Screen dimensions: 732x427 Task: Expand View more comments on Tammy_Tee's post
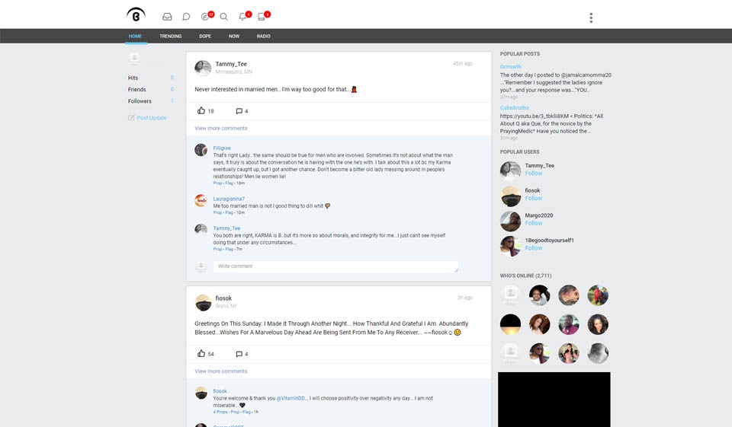tap(220, 128)
